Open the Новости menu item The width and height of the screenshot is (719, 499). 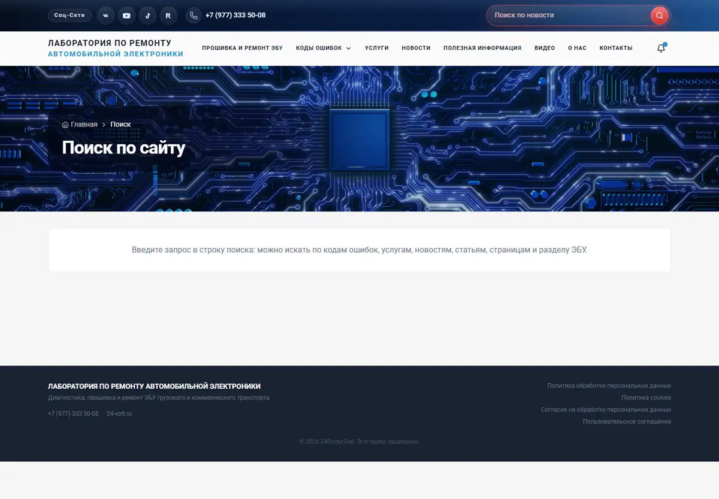coord(416,48)
